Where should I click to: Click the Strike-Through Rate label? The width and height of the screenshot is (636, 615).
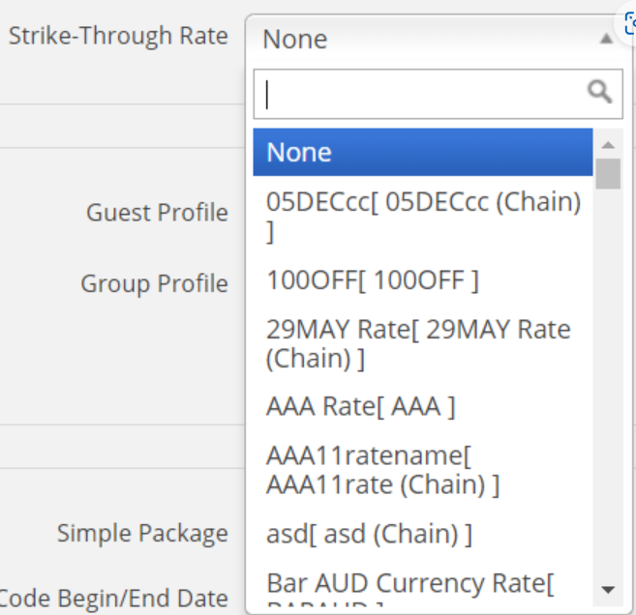coord(118,36)
